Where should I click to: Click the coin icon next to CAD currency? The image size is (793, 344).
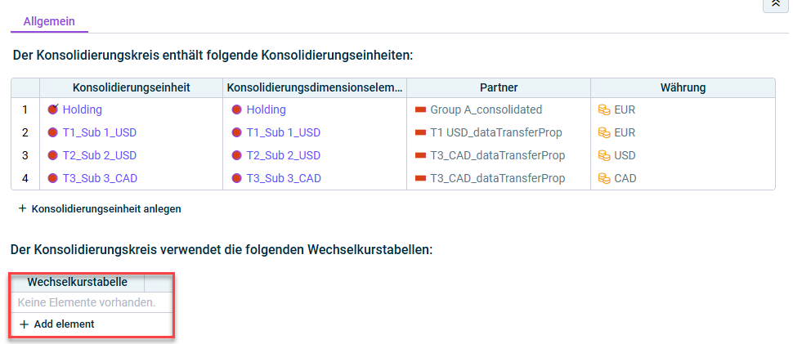pos(604,178)
